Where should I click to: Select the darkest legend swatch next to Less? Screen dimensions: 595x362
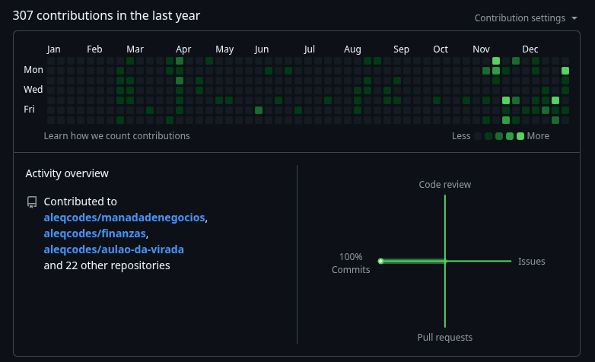[x=478, y=136]
